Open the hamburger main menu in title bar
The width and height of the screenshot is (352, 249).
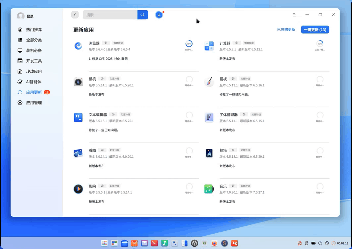(294, 15)
